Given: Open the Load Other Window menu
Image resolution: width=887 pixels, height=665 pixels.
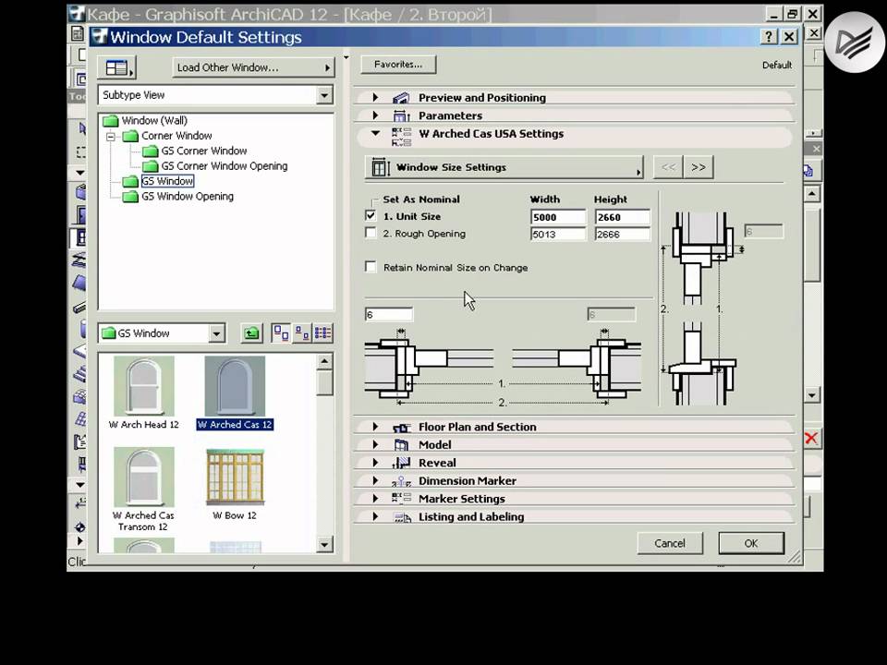Looking at the screenshot, I should pos(253,67).
